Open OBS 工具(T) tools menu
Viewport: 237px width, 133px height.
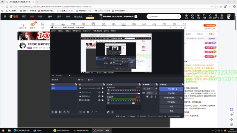(x=106, y=31)
